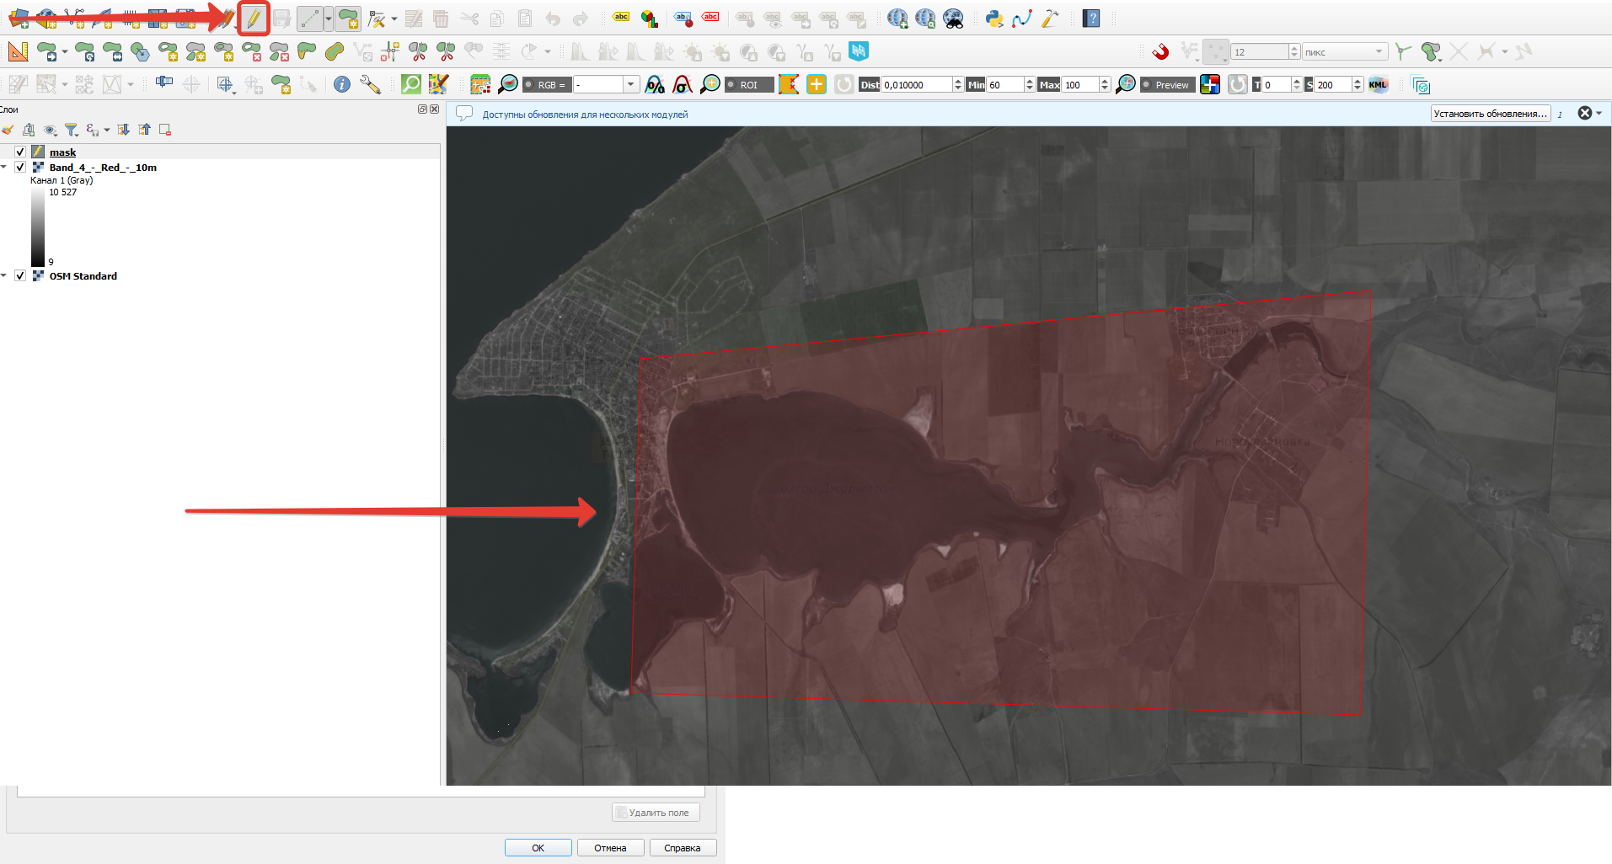Toggle visibility of mask layer

(x=20, y=152)
